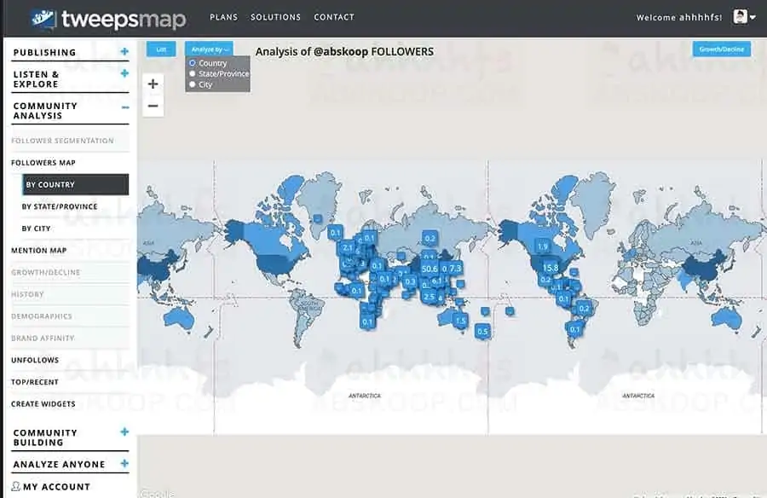Choose the City radio option

click(x=193, y=85)
